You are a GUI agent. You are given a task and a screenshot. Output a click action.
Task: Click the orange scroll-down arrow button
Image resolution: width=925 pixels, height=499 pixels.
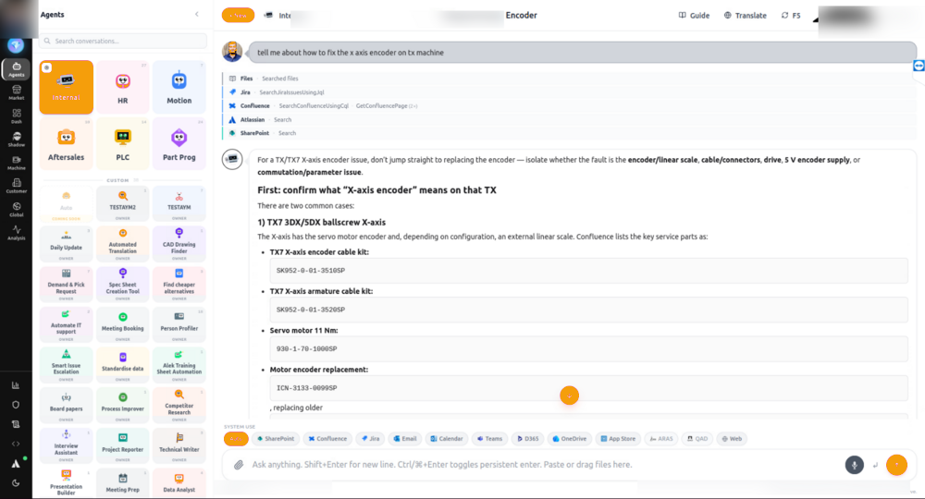pyautogui.click(x=569, y=396)
